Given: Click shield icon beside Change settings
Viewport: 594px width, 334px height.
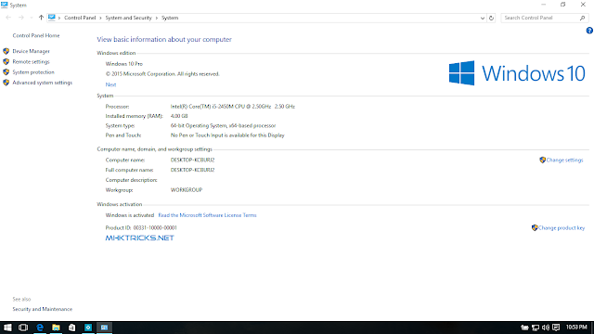Looking at the screenshot, I should coord(542,160).
